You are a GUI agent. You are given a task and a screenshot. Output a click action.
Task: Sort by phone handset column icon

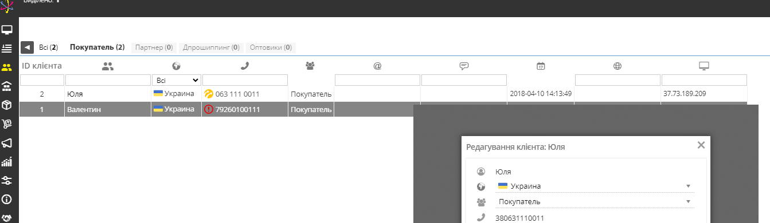[x=245, y=66]
